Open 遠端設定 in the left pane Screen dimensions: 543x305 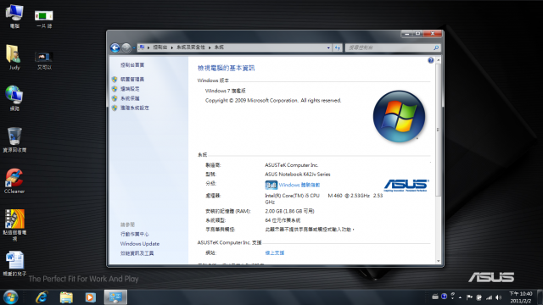130,89
